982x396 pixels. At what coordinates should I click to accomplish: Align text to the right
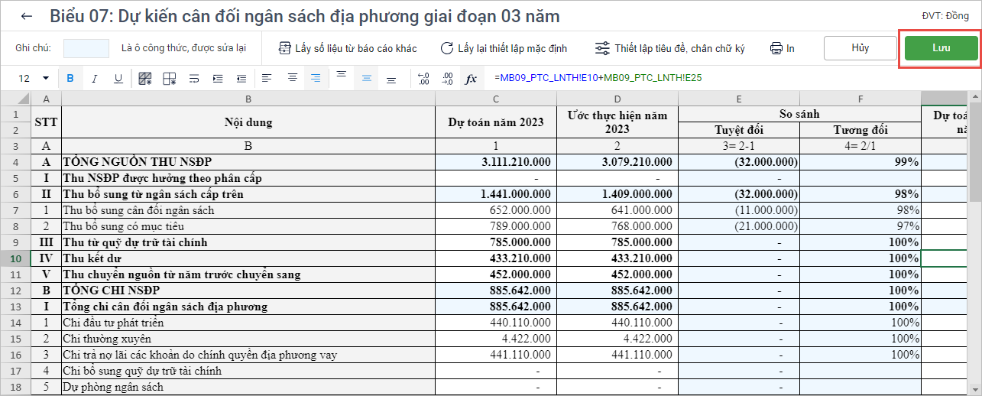pyautogui.click(x=316, y=78)
